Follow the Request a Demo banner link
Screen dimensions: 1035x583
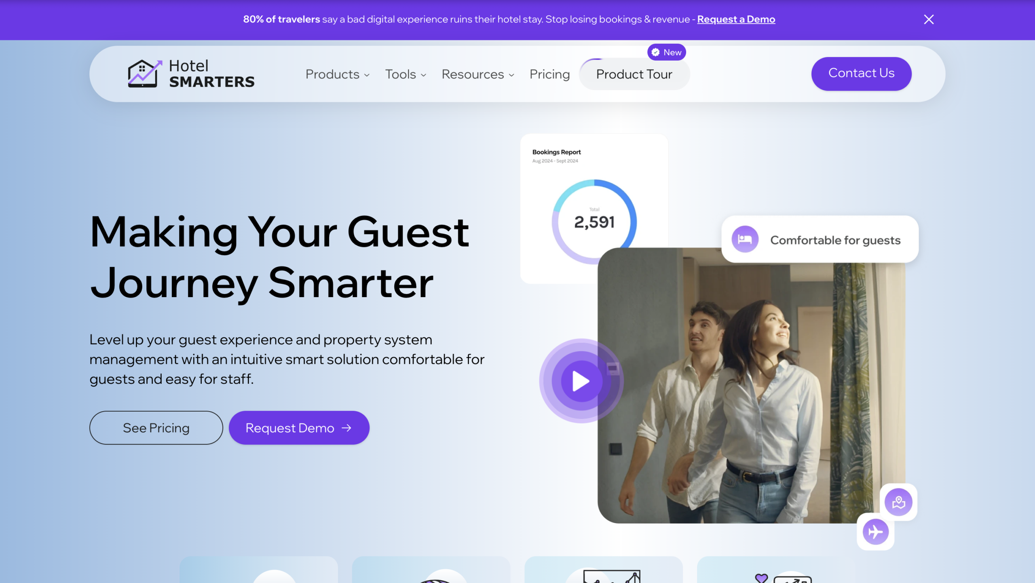(736, 19)
